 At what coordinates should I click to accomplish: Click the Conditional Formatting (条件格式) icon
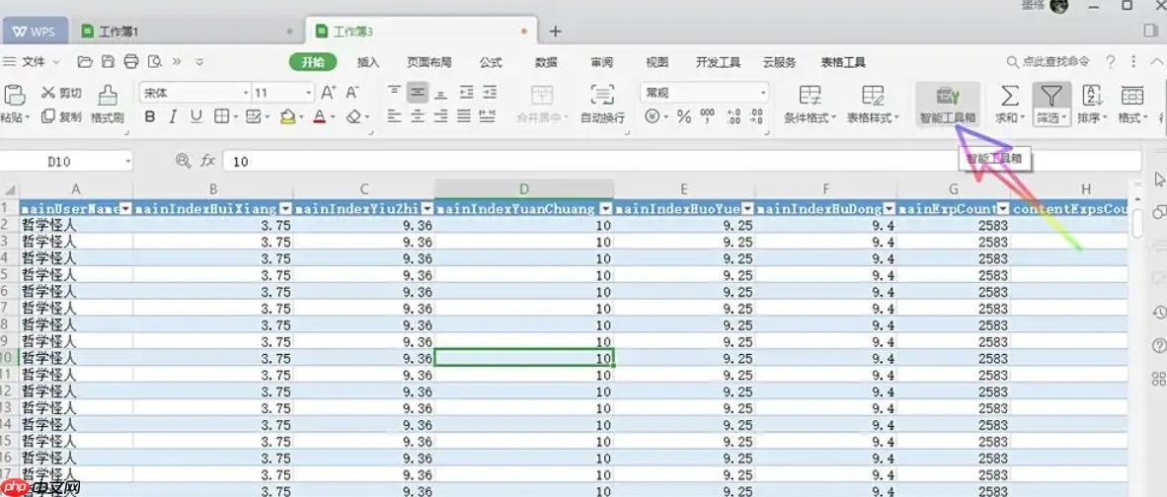(x=810, y=96)
